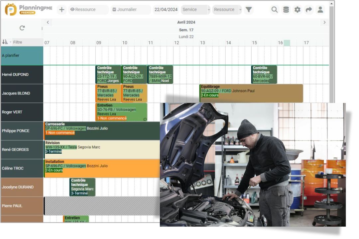Image resolution: width=359 pixels, height=239 pixels.
Task: Go to previous period with left chevron
Action: (x=48, y=22)
